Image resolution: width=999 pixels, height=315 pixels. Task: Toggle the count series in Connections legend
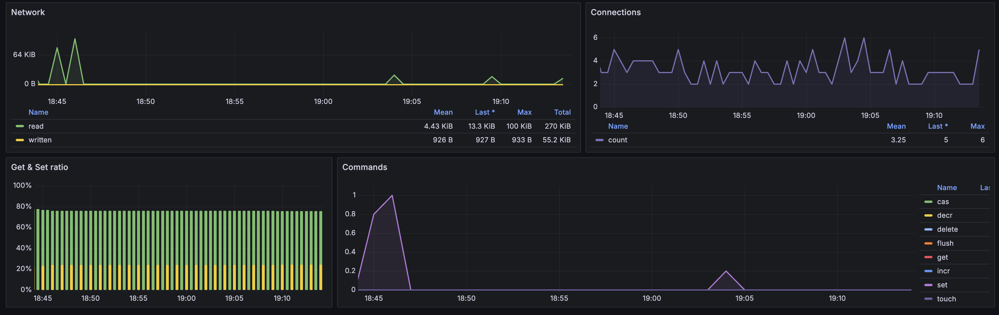(617, 140)
